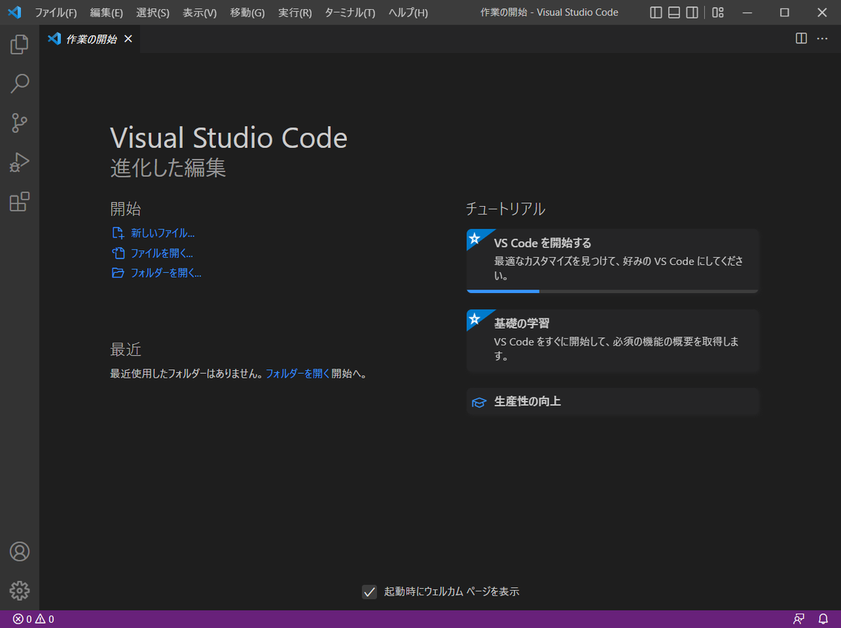Open the Source Control view
Screen dimensions: 841x628
coord(20,123)
